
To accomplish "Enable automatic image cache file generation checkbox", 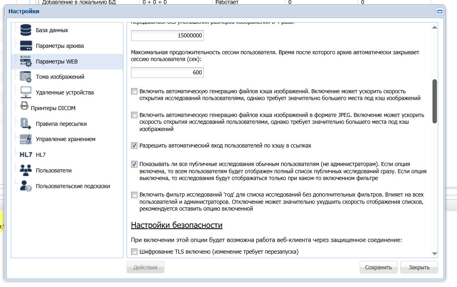I will (134, 91).
